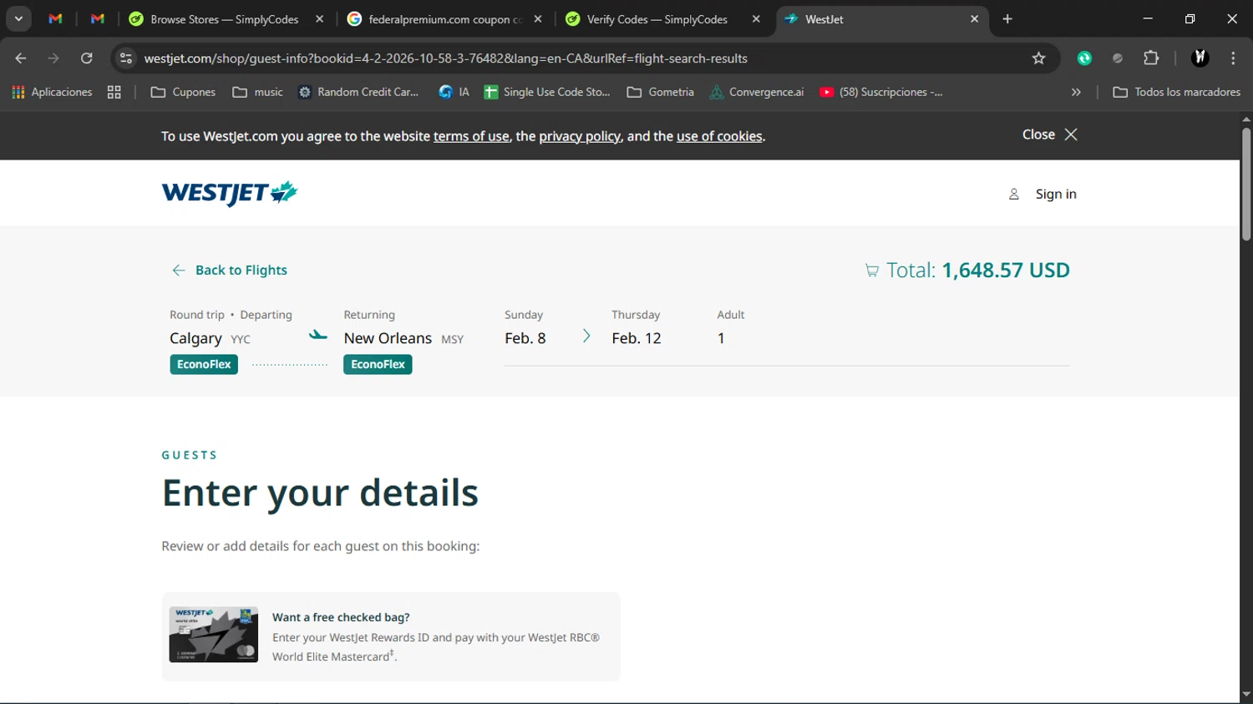Open the green SimplyCodes extension icon
The height and width of the screenshot is (704, 1253).
click(1084, 58)
